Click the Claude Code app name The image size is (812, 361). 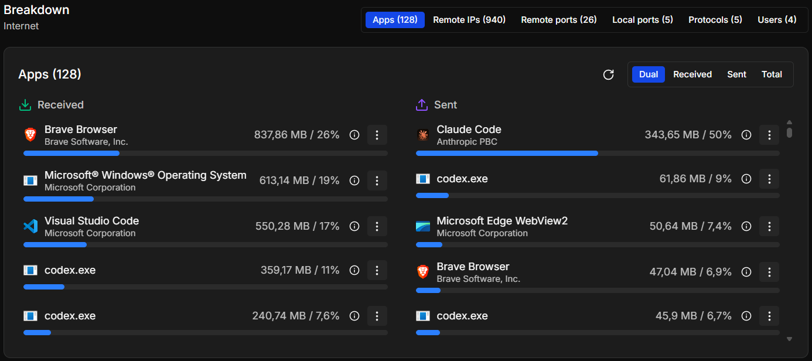(x=469, y=130)
